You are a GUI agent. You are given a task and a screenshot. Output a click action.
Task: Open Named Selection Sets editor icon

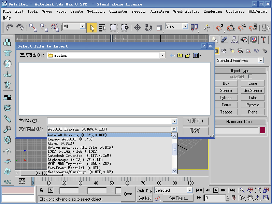coord(266,28)
